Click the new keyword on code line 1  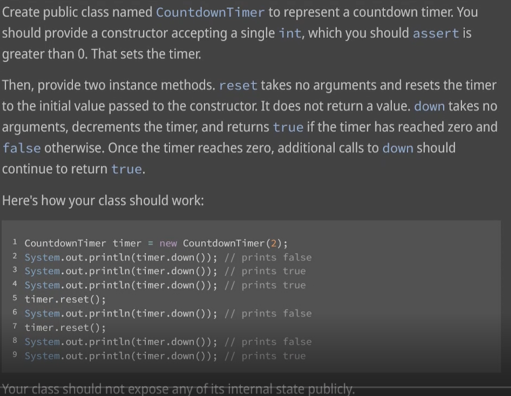(x=168, y=243)
